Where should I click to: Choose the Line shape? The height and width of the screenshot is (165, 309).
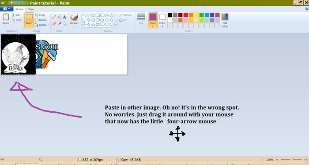84,15
